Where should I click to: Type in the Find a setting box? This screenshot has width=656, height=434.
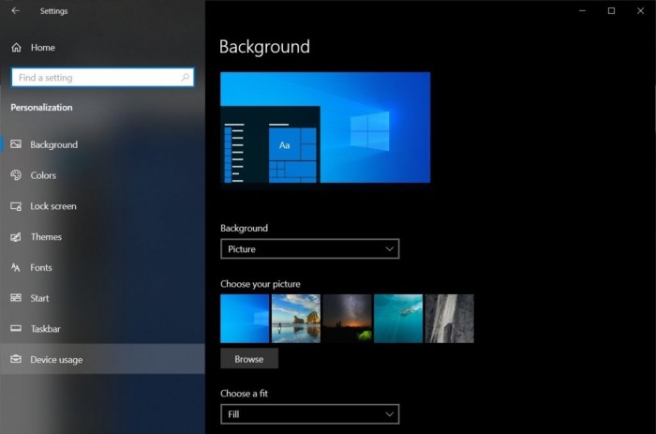click(x=94, y=78)
